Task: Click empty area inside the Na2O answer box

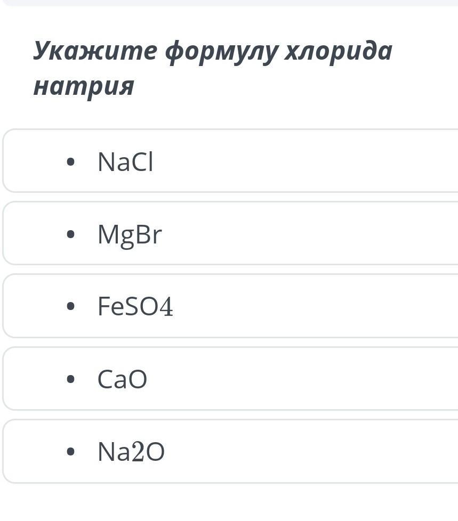Action: 299,451
